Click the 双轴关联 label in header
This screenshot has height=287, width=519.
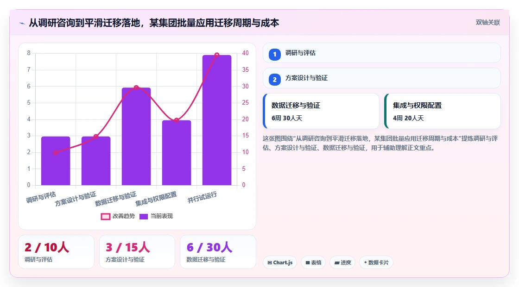tap(487, 23)
